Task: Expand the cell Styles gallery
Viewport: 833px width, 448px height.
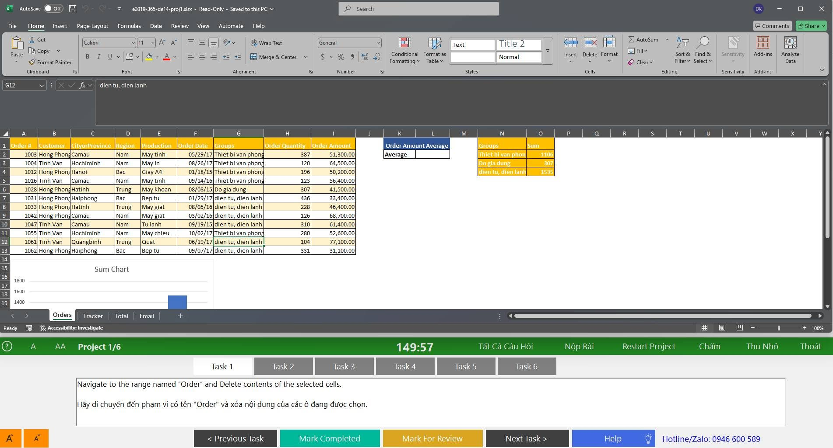Action: pyautogui.click(x=548, y=51)
